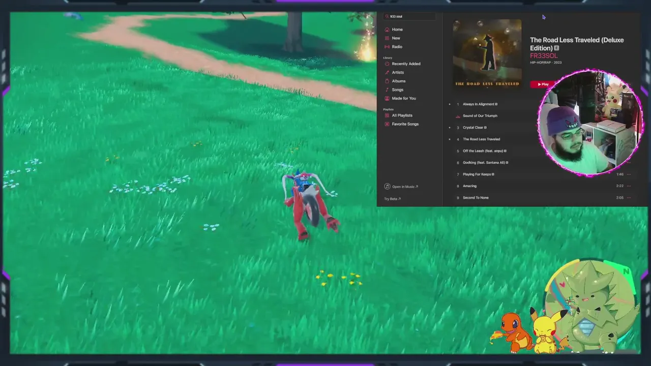Open more options for Amazing track

(629, 186)
